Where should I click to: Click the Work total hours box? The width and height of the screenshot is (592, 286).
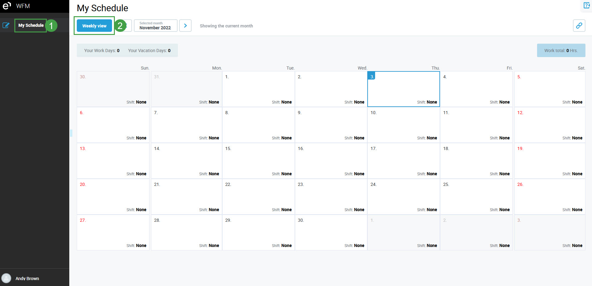point(561,51)
